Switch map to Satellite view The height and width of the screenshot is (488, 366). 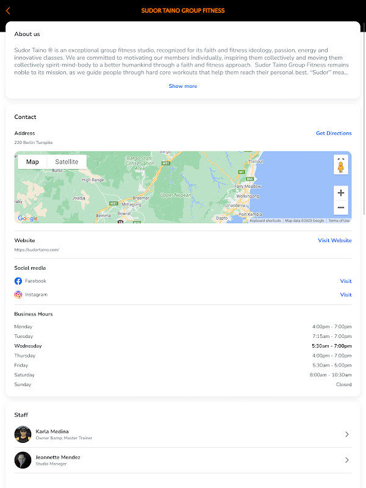pyautogui.click(x=66, y=162)
